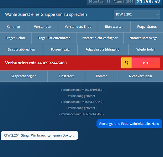Click the 'Rettungs- und Feuerwehrleitstelle, Hallo' message bubble

(x=129, y=124)
